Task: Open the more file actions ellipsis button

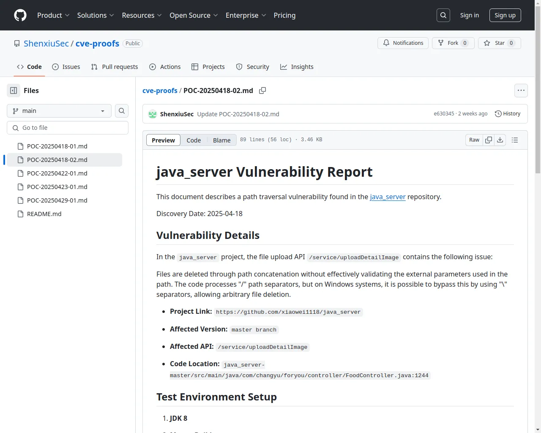Action: coord(521,90)
